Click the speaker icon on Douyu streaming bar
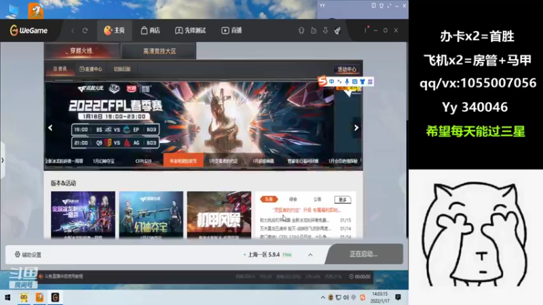This screenshot has width=543, height=305. (41, 277)
